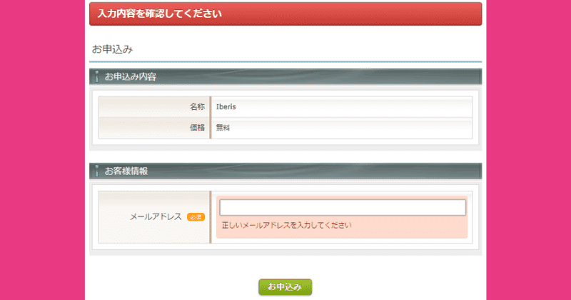Click the 名称 label cell
Viewport: 571px width, 300px height.
(x=197, y=107)
